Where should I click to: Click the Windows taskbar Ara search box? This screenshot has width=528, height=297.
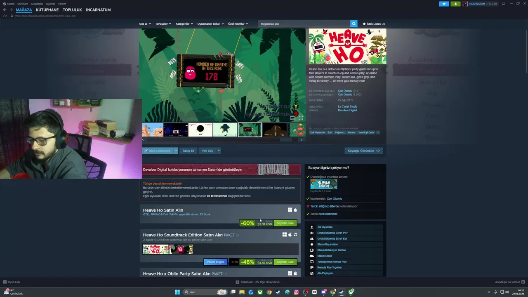[x=205, y=292]
